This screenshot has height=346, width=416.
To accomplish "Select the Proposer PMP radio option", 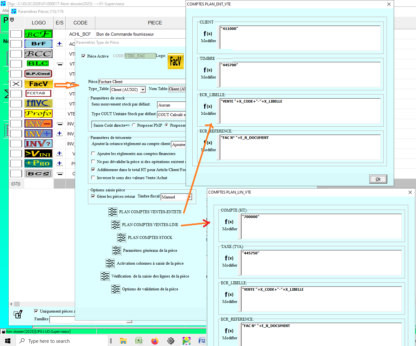I will [x=134, y=125].
